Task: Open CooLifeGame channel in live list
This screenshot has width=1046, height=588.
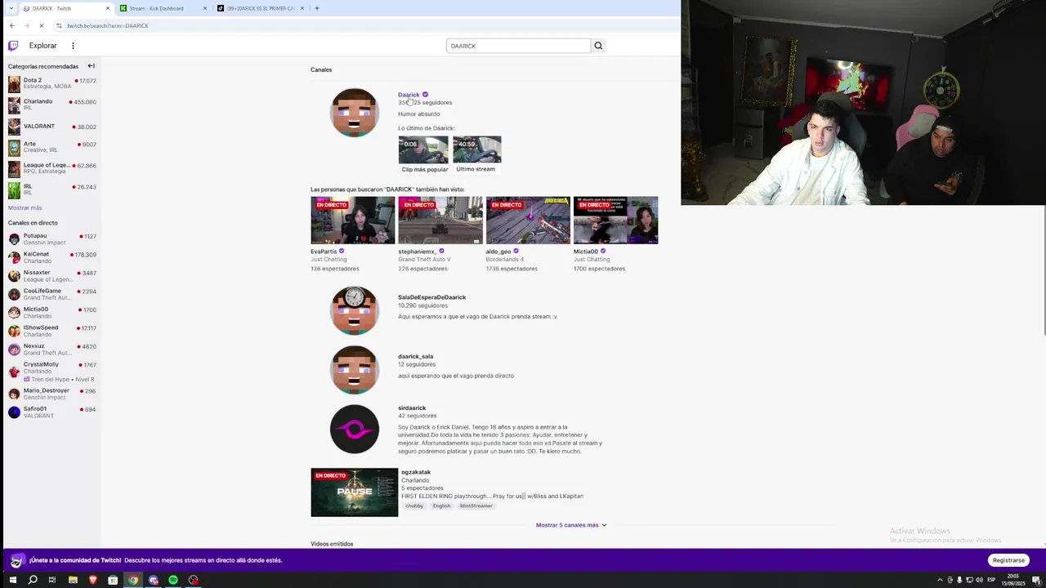Action: 52,294
